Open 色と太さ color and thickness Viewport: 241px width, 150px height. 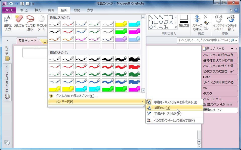click(x=184, y=21)
